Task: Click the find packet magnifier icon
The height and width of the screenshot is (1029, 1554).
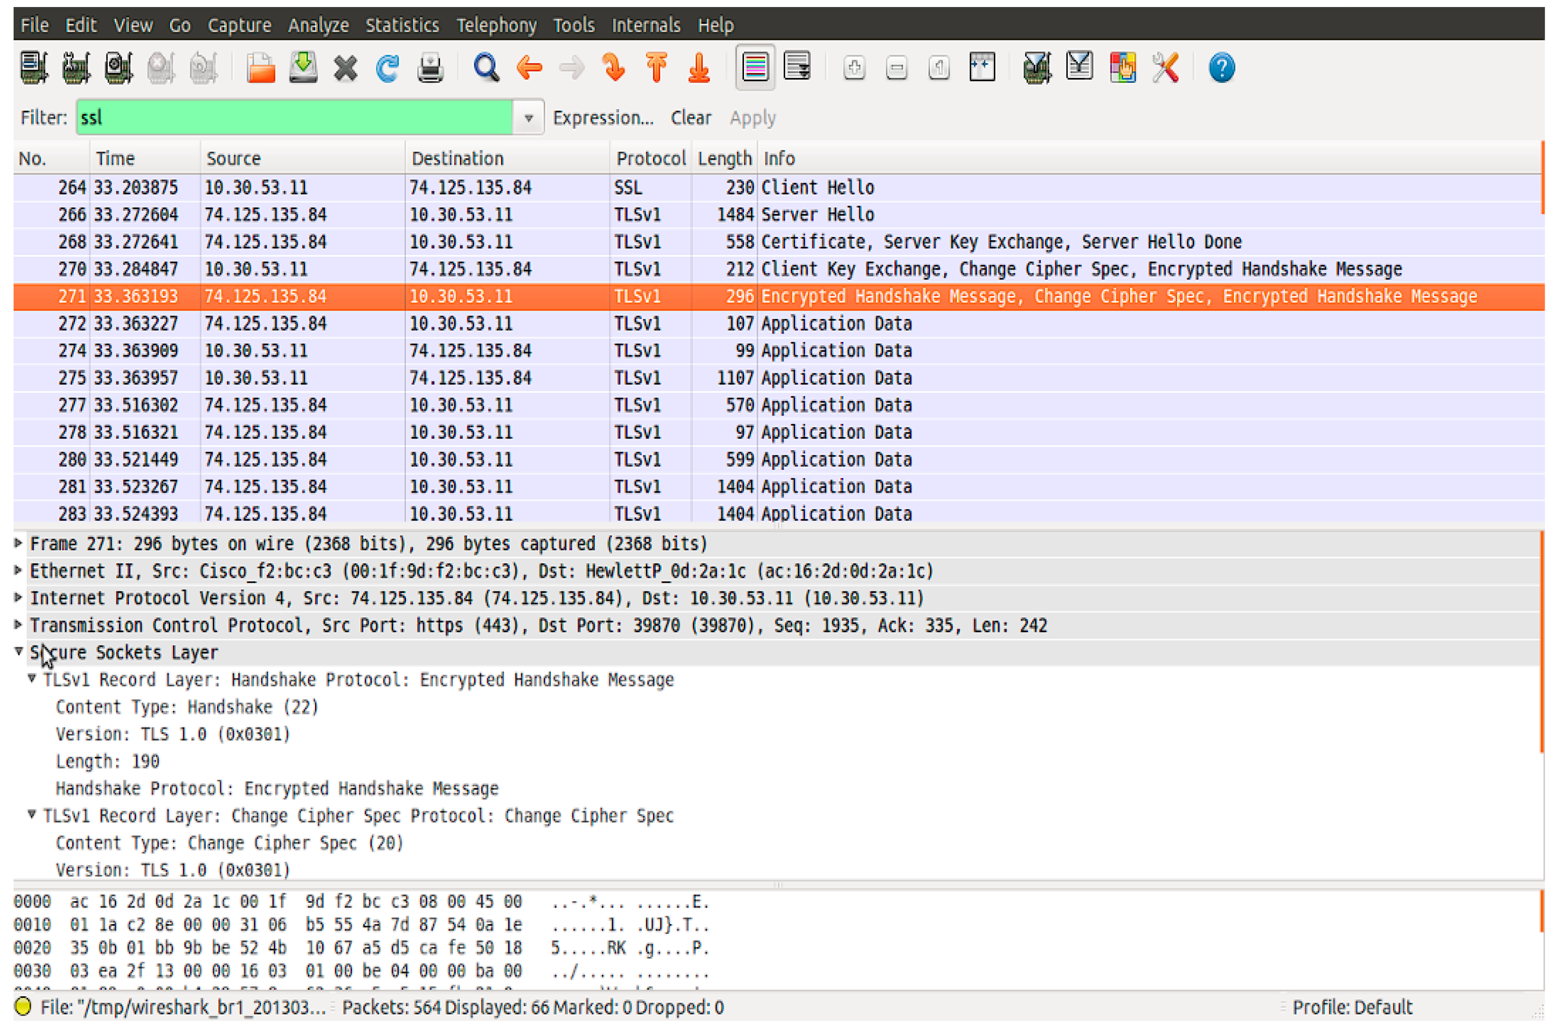Action: point(486,67)
